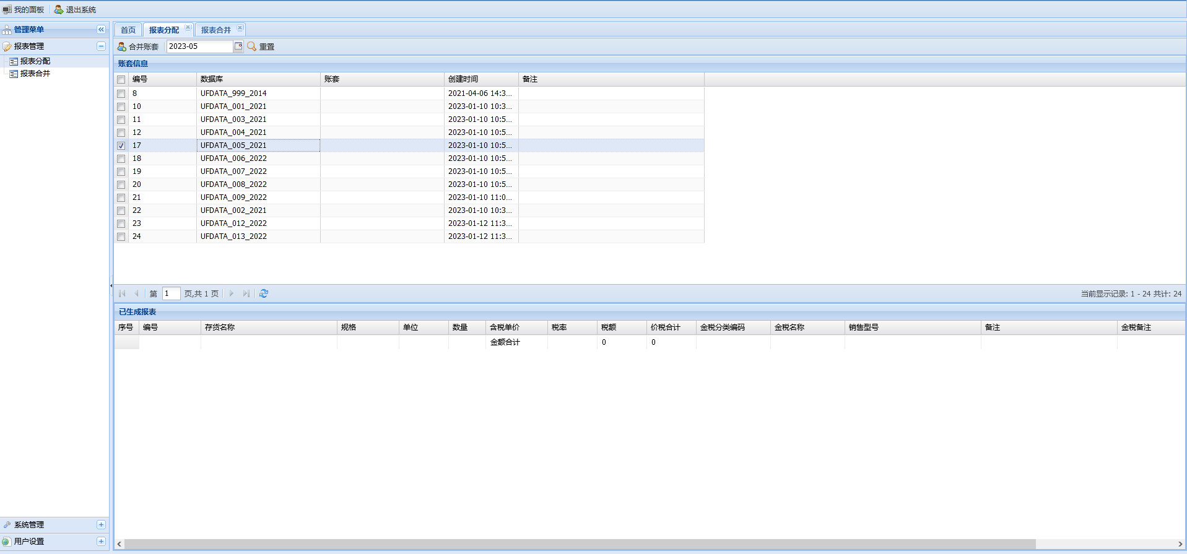Click the 含税单价 column header
Viewport: 1187px width, 554px height.
(x=517, y=327)
